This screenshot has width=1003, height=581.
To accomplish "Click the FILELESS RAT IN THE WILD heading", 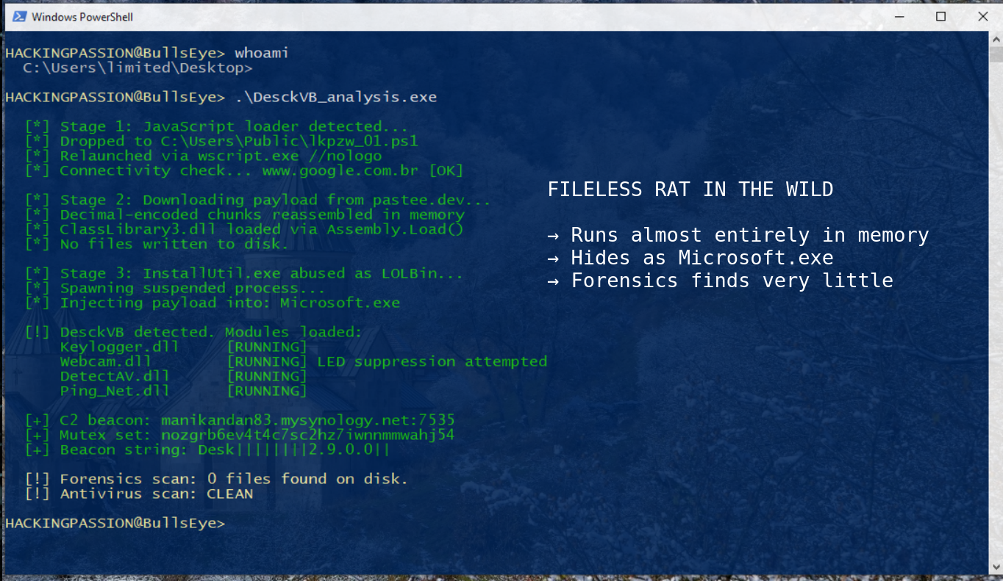I will pos(690,189).
